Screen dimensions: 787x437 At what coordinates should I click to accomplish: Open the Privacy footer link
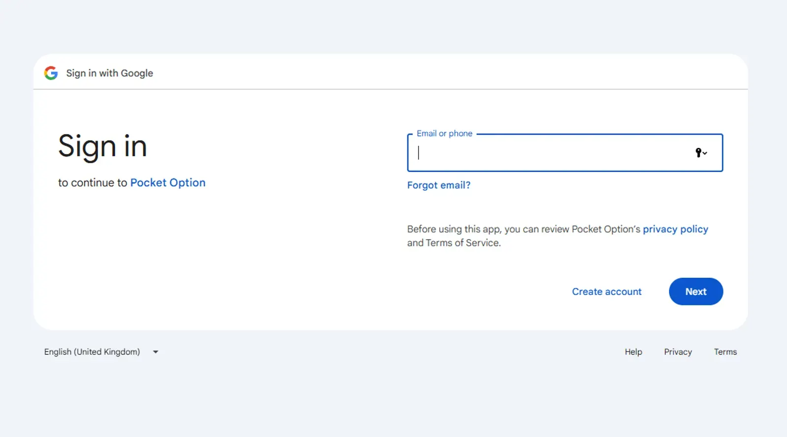pos(678,352)
